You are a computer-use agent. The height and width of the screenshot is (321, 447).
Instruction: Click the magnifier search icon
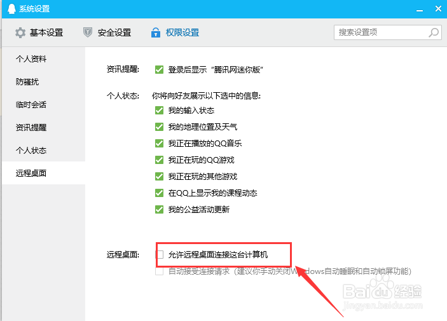pos(434,32)
